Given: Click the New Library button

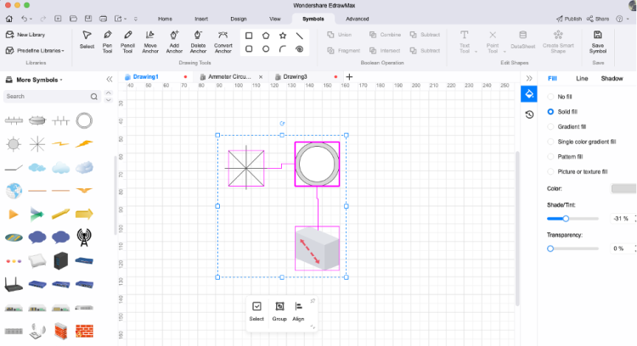Looking at the screenshot, I should pyautogui.click(x=25, y=35).
